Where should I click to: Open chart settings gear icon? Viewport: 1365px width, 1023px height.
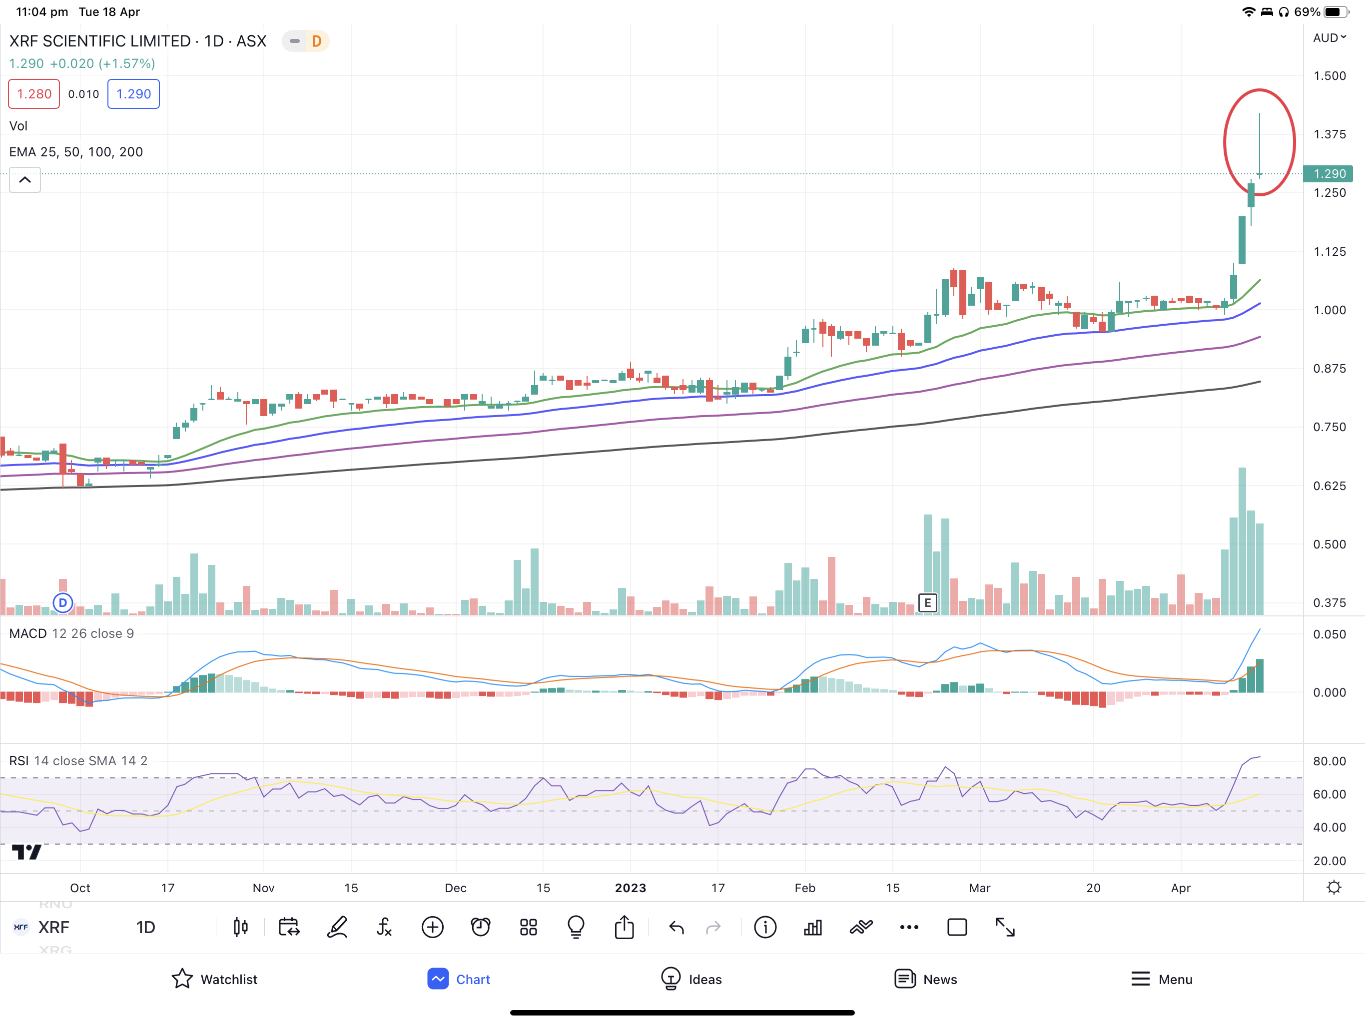click(1334, 887)
